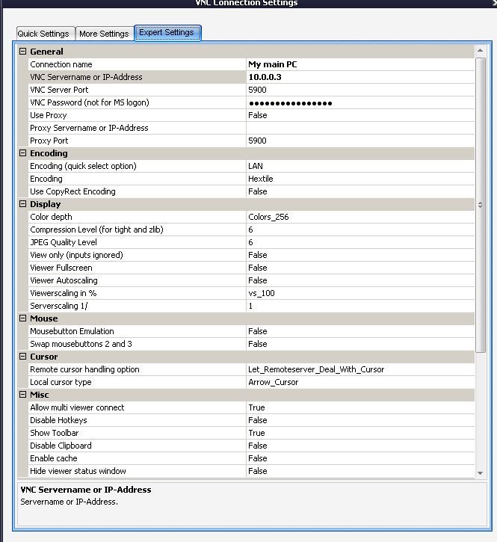Screen dimensions: 497x542
Task: Change the Local cursor type Arrow_Cursor value
Action: pos(360,382)
